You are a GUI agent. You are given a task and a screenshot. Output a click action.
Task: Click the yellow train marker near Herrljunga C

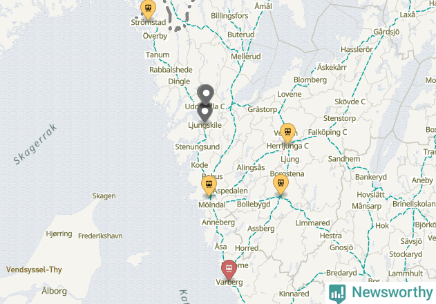point(287,133)
